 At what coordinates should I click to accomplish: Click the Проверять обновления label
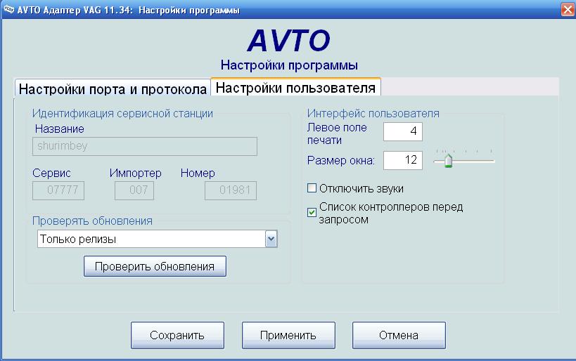point(92,221)
